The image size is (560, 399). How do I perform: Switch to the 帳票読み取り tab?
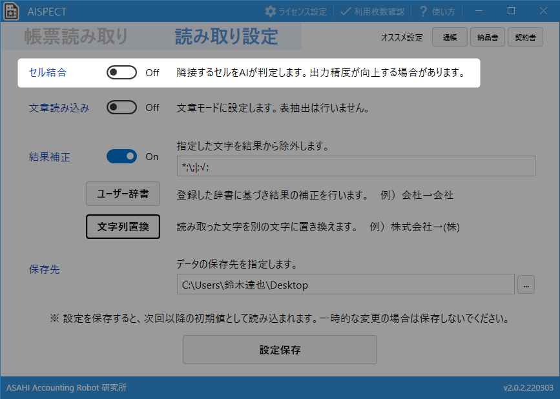[76, 37]
